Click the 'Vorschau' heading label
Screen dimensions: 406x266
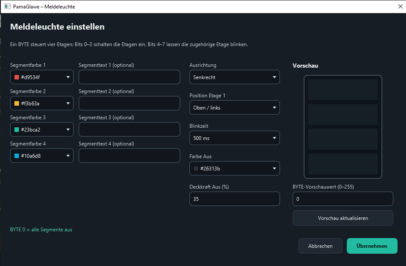coord(305,66)
